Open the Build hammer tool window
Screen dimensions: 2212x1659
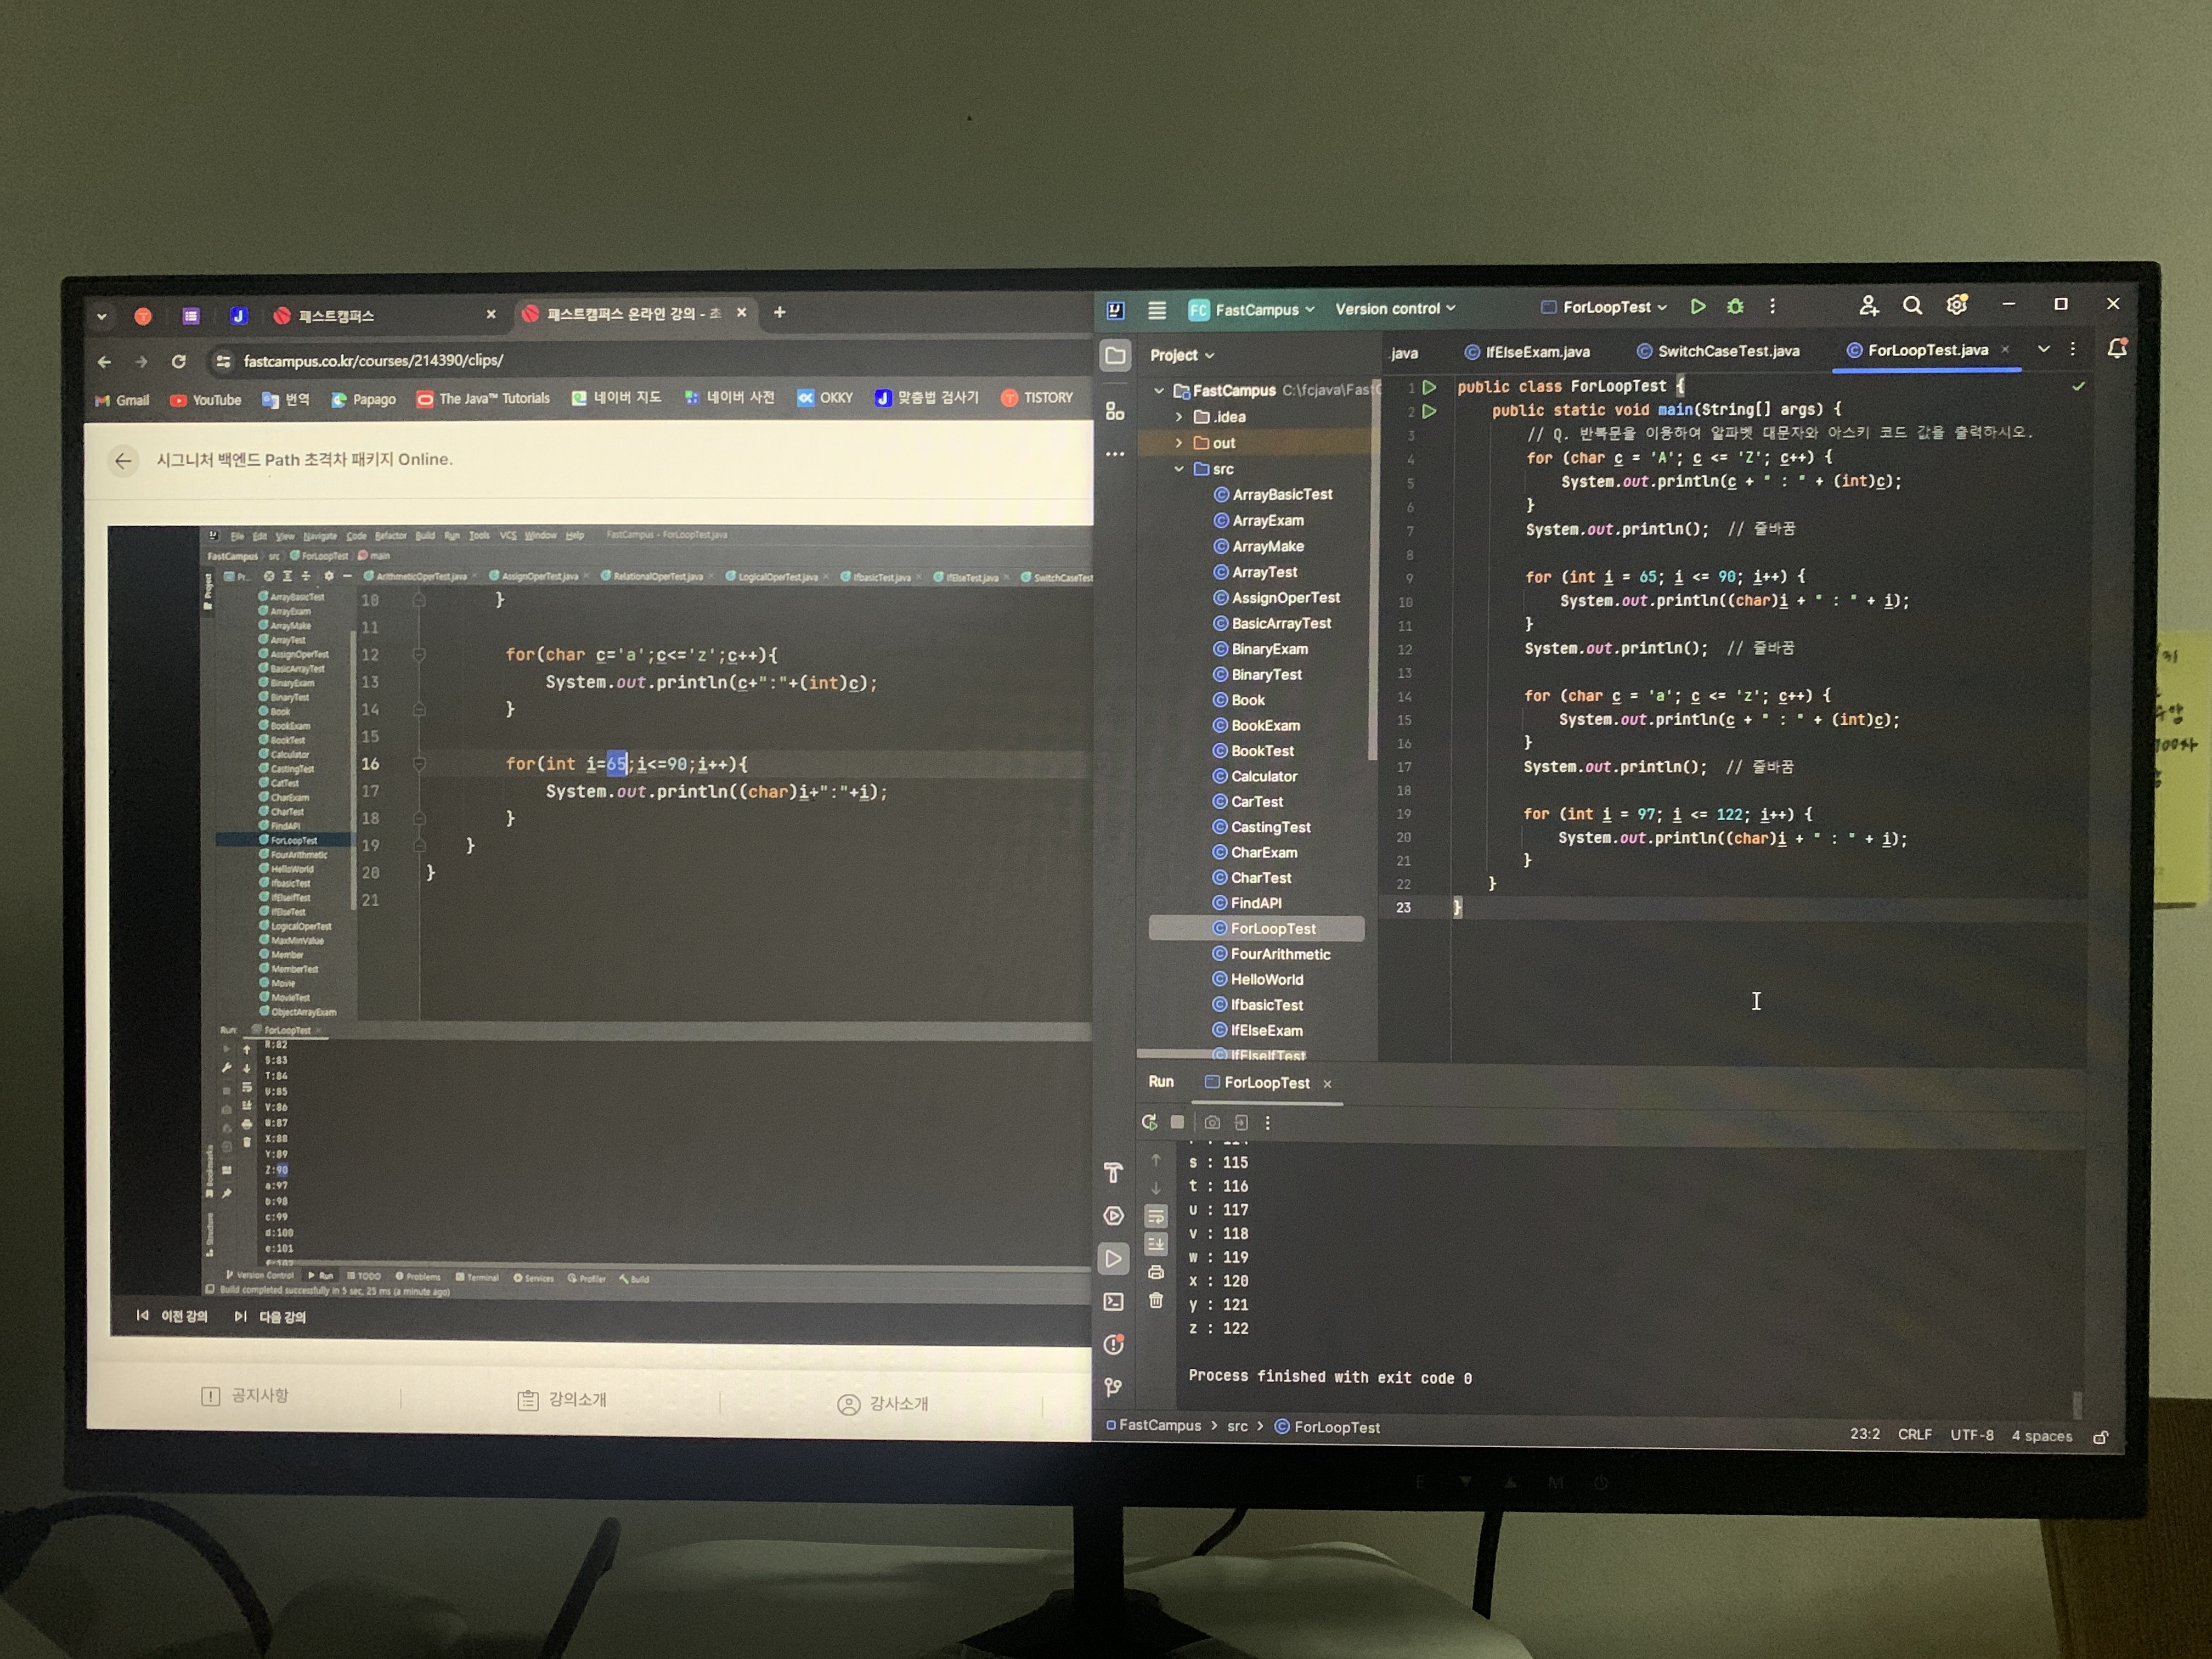tap(1113, 1172)
